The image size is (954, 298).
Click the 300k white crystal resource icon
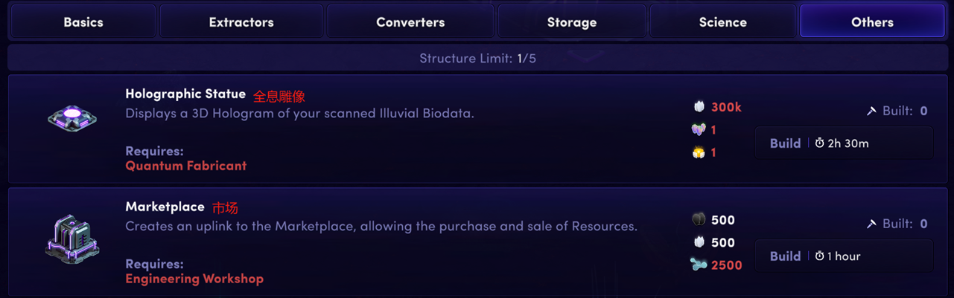(699, 107)
